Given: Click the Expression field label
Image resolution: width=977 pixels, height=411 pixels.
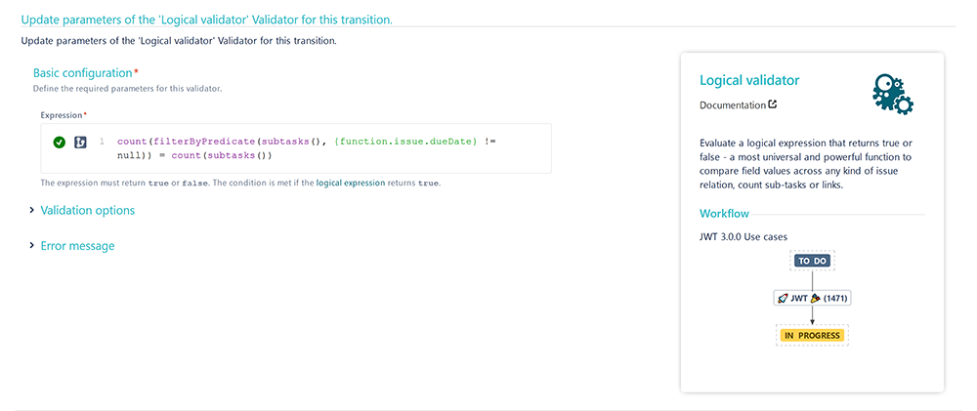Looking at the screenshot, I should pos(61,115).
